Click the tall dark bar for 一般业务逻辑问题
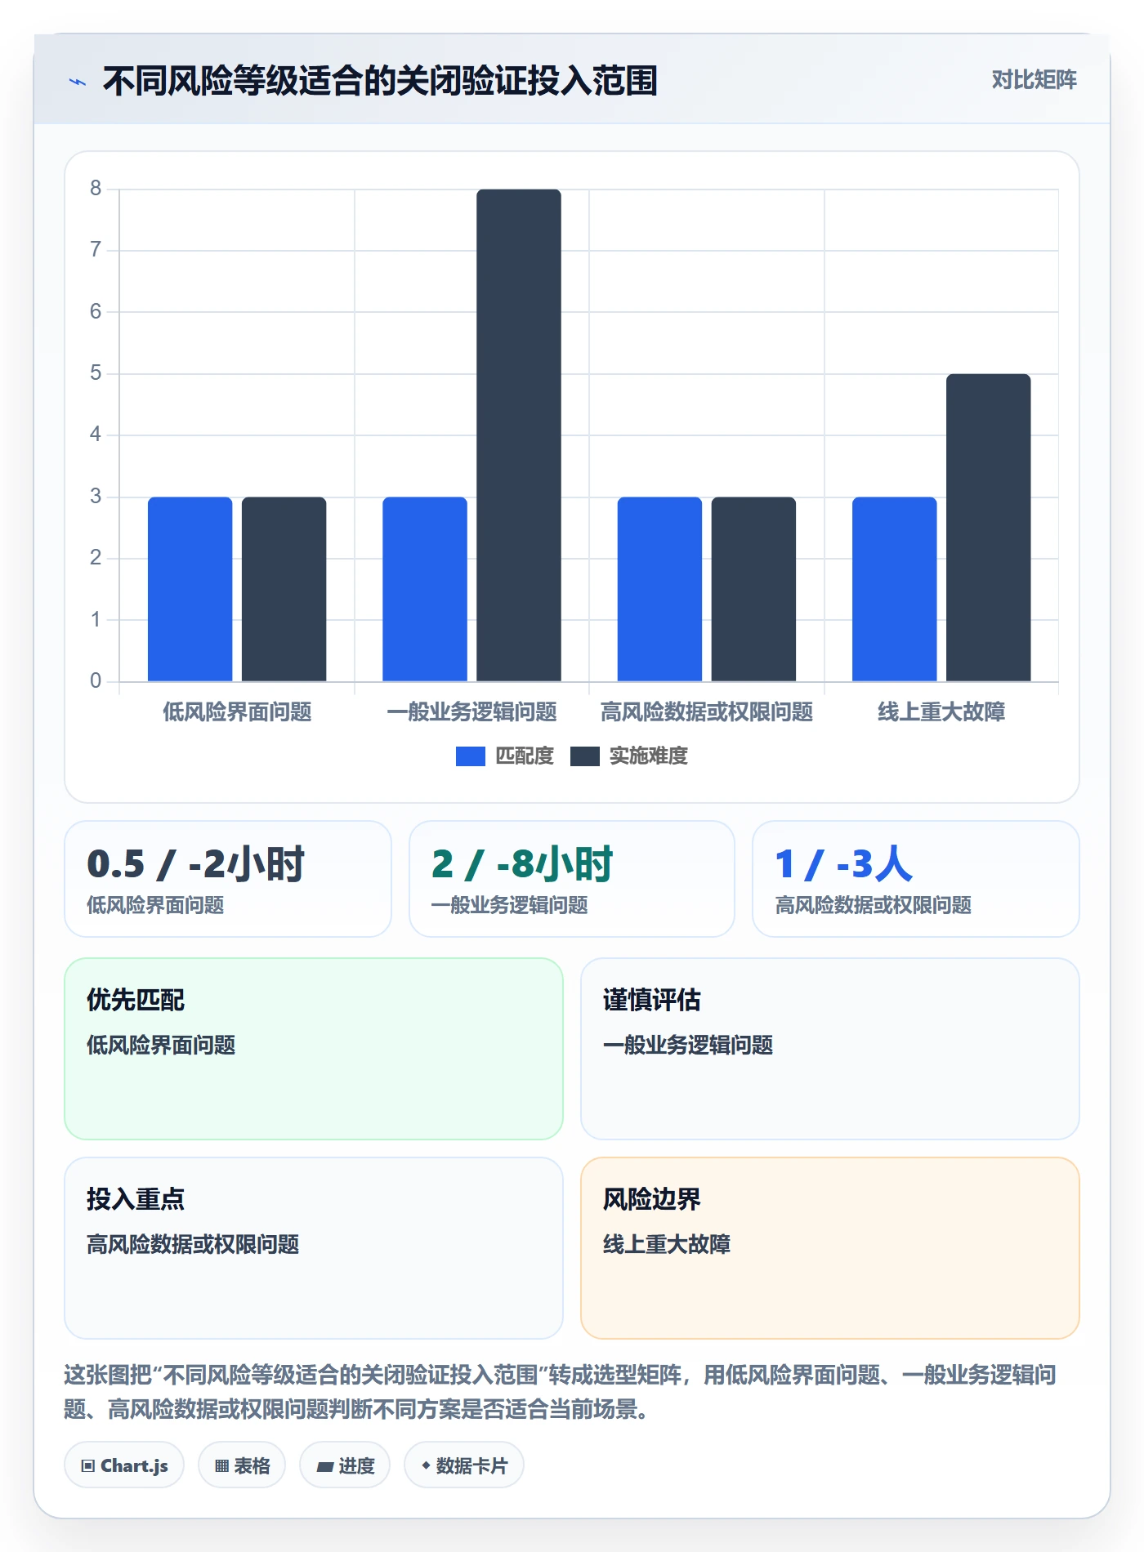 pyautogui.click(x=519, y=435)
